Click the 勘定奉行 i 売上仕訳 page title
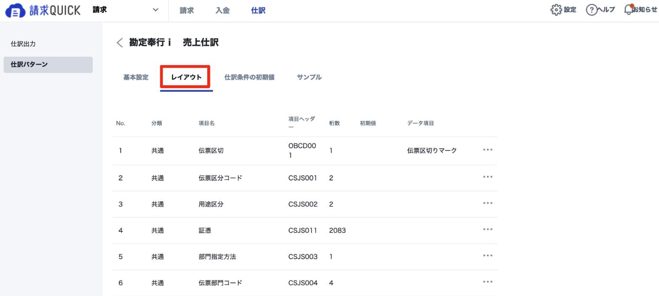The image size is (659, 296). pos(174,42)
